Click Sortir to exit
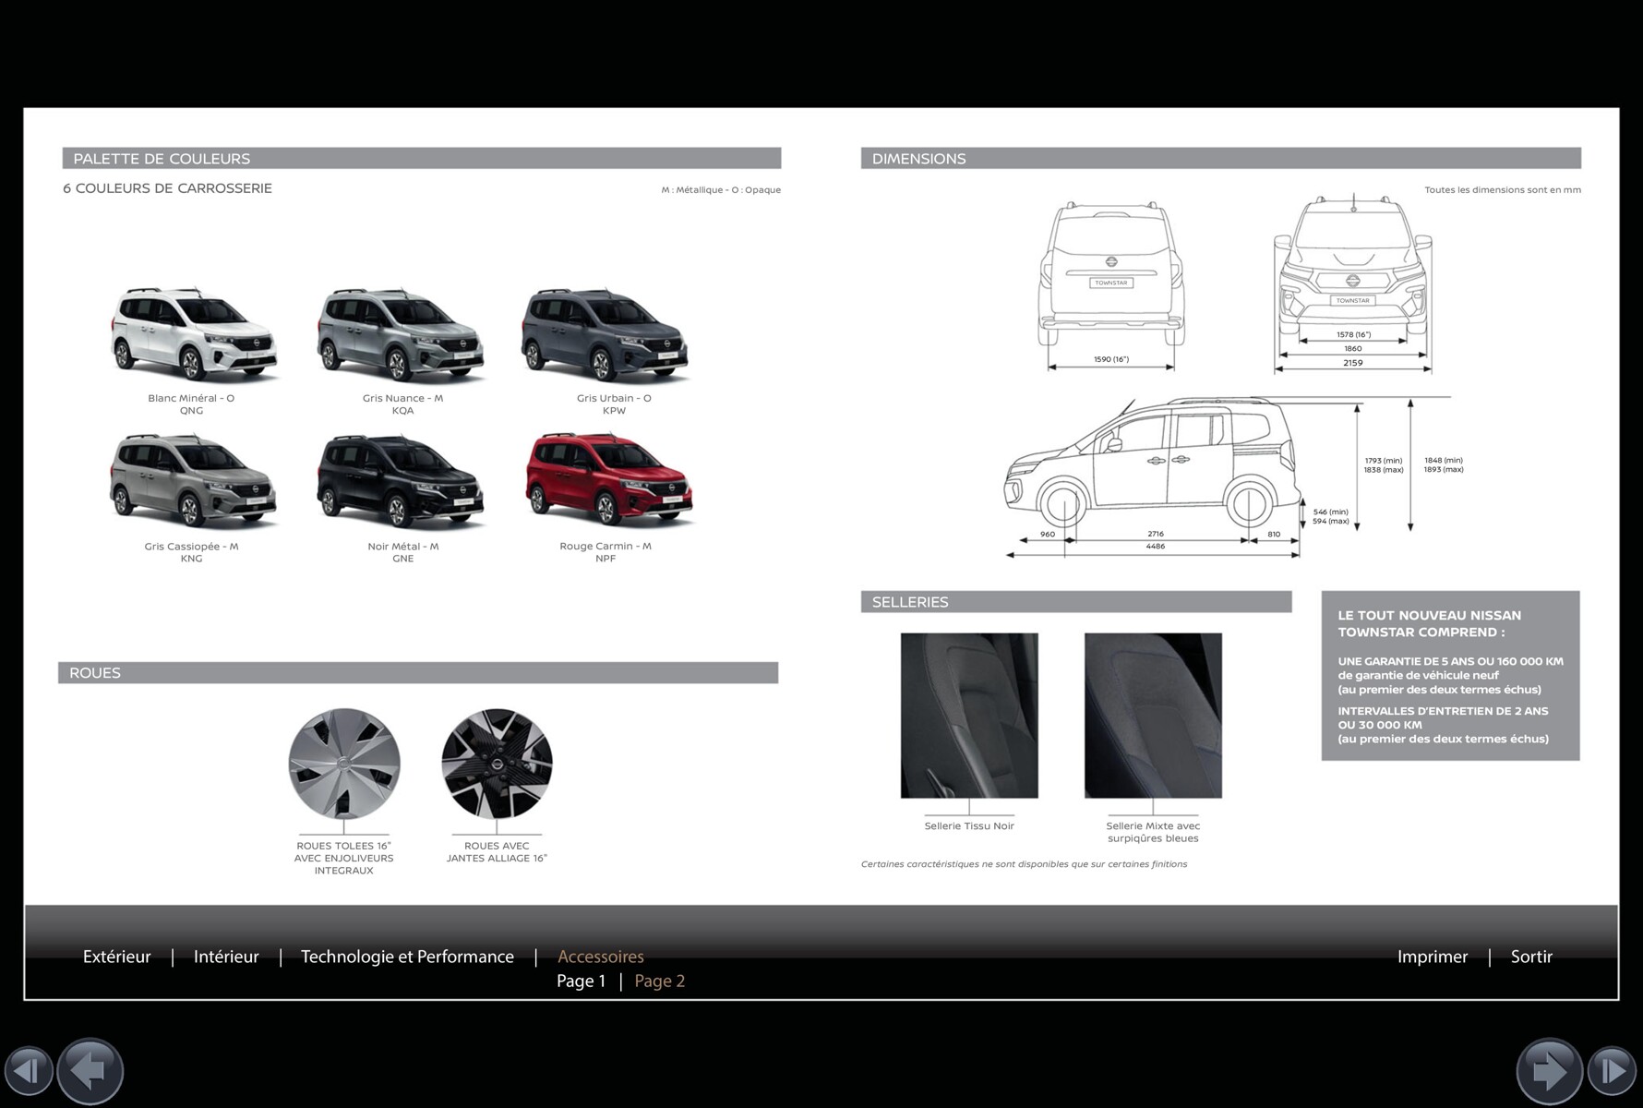 pos(1531,957)
